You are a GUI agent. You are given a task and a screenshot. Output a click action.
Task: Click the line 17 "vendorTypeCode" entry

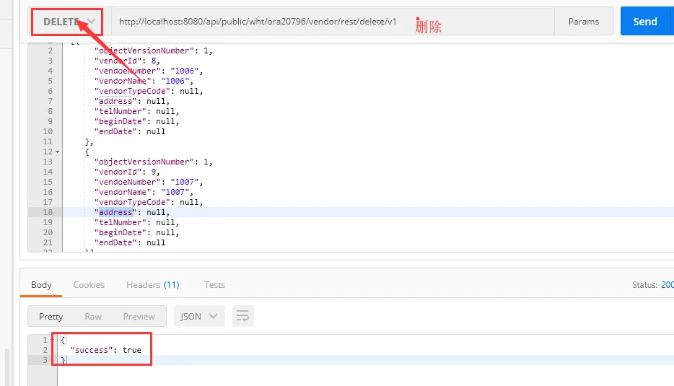149,202
